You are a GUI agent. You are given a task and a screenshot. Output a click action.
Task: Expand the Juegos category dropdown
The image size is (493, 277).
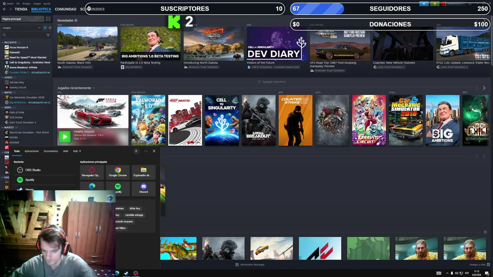[21, 28]
